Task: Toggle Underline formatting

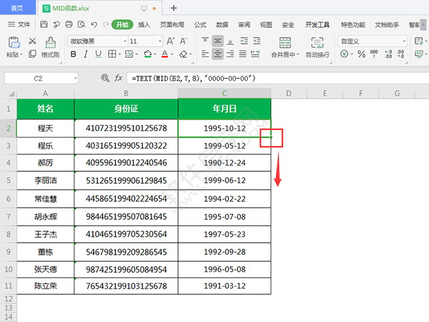Action: pyautogui.click(x=98, y=54)
